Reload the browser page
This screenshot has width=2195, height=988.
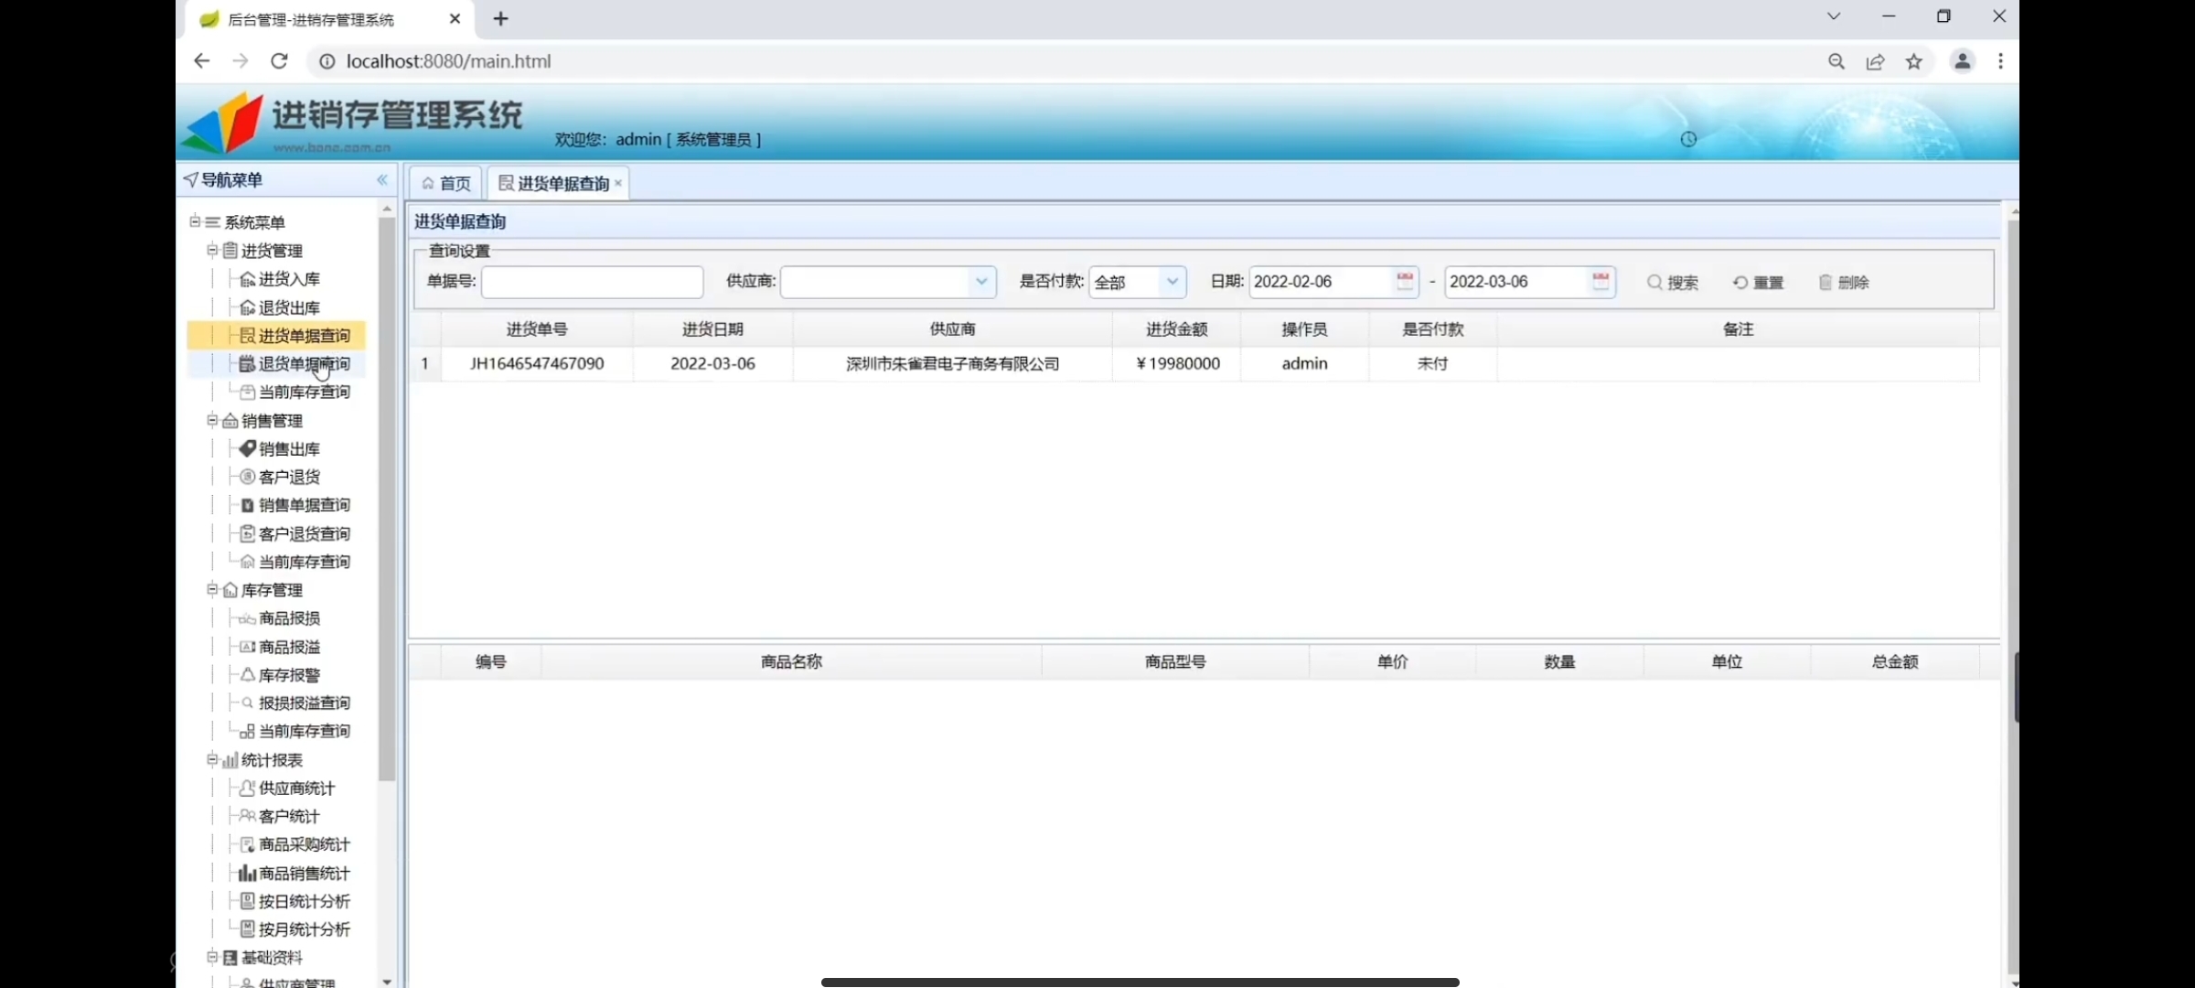point(279,61)
